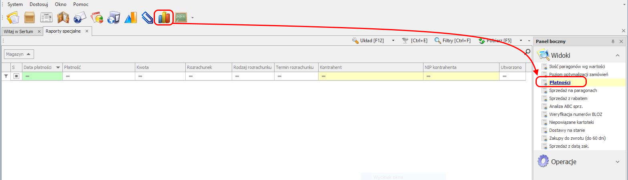Switch to the Witaj w Sertum tab
The image size is (628, 180).
(18, 31)
